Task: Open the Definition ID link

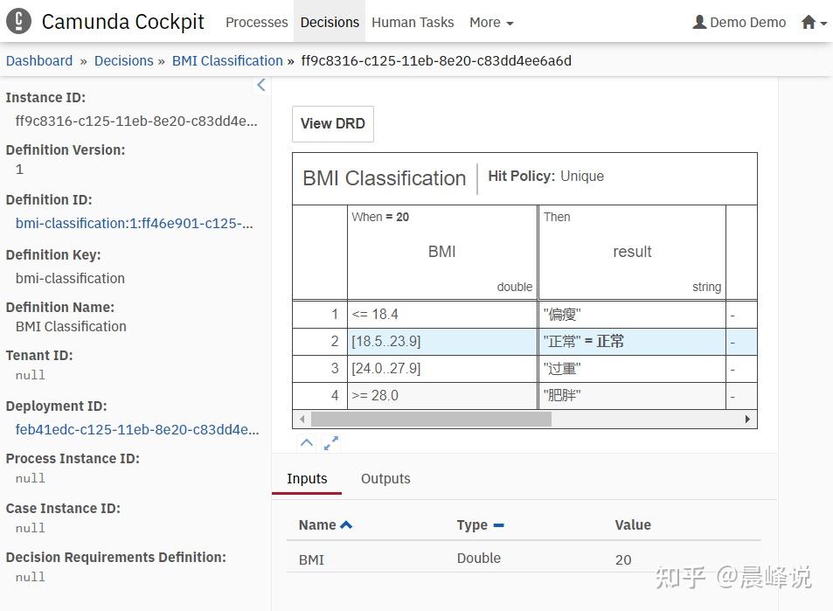Action: 134,223
